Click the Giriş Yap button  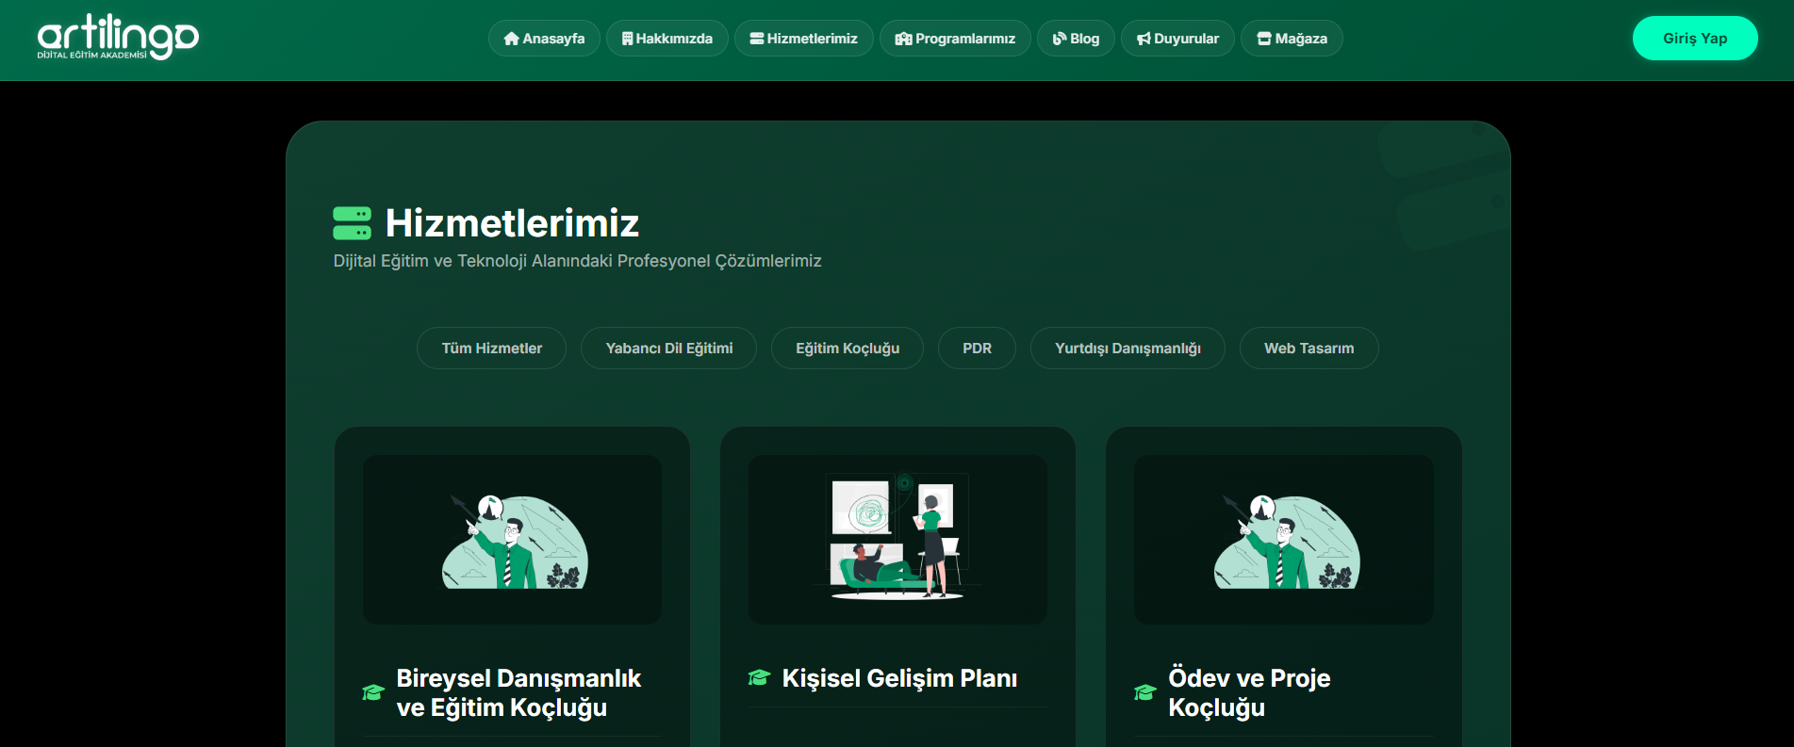tap(1695, 39)
